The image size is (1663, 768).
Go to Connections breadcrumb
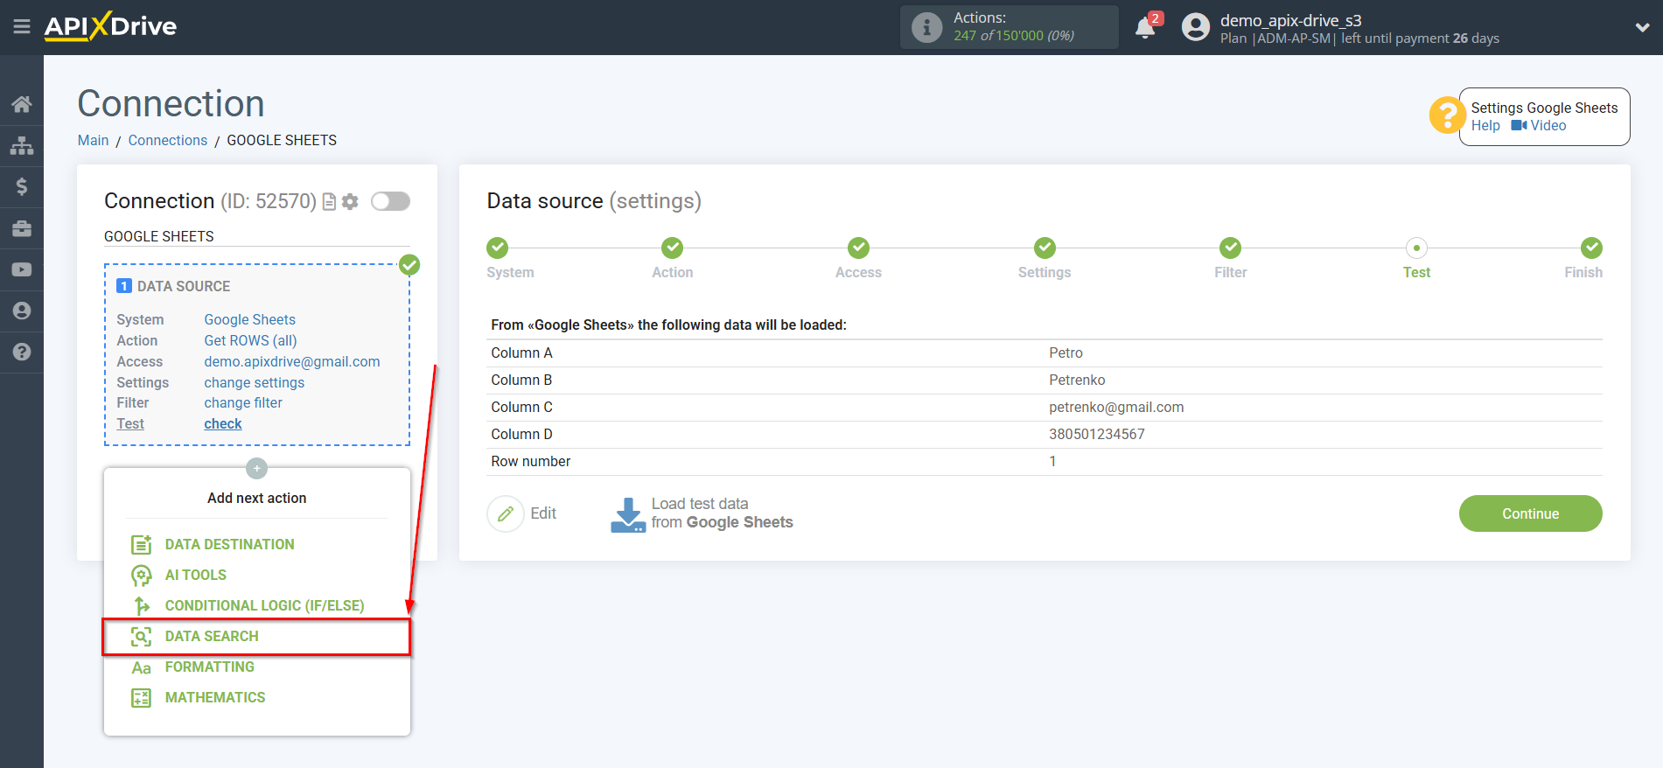pyautogui.click(x=168, y=140)
